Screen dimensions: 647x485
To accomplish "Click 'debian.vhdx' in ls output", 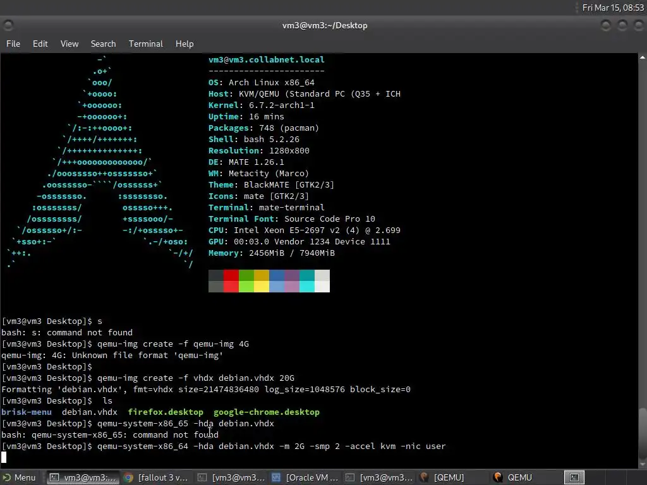I will pyautogui.click(x=90, y=412).
